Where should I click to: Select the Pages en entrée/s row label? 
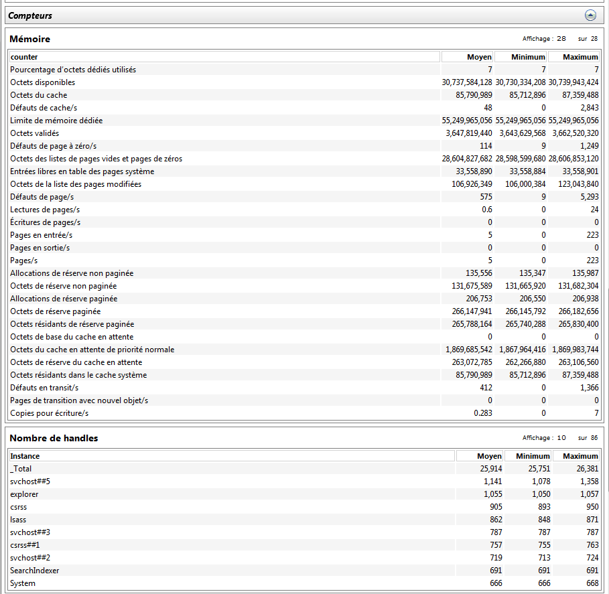(41, 235)
